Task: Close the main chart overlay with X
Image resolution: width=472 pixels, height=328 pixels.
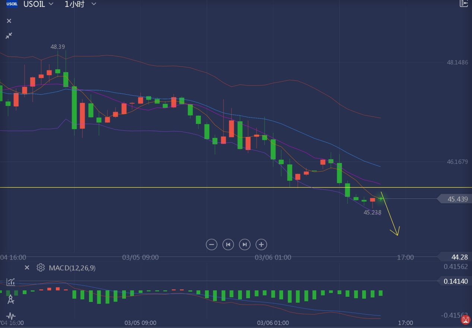Action: tap(9, 21)
